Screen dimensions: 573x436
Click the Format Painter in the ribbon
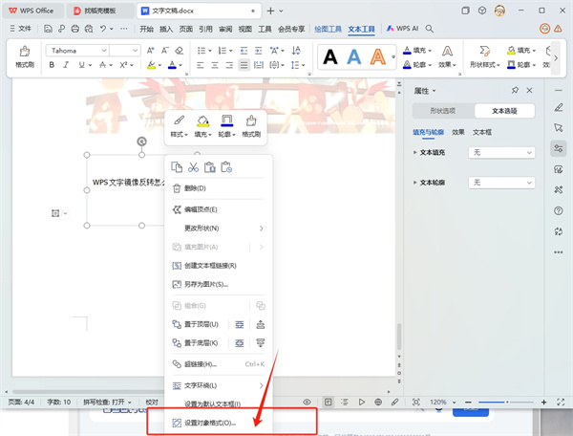click(25, 56)
